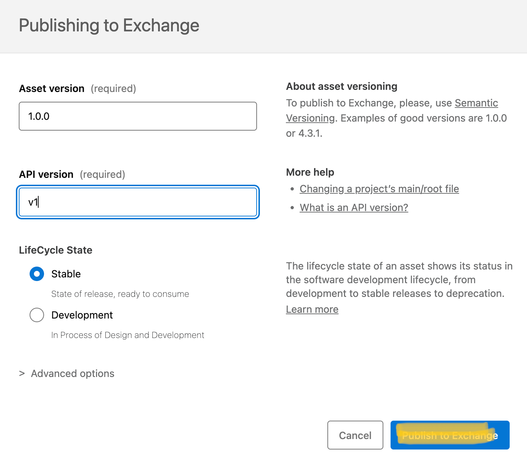
Task: Click the Learn more link about lifecycle states
Action: (x=312, y=309)
